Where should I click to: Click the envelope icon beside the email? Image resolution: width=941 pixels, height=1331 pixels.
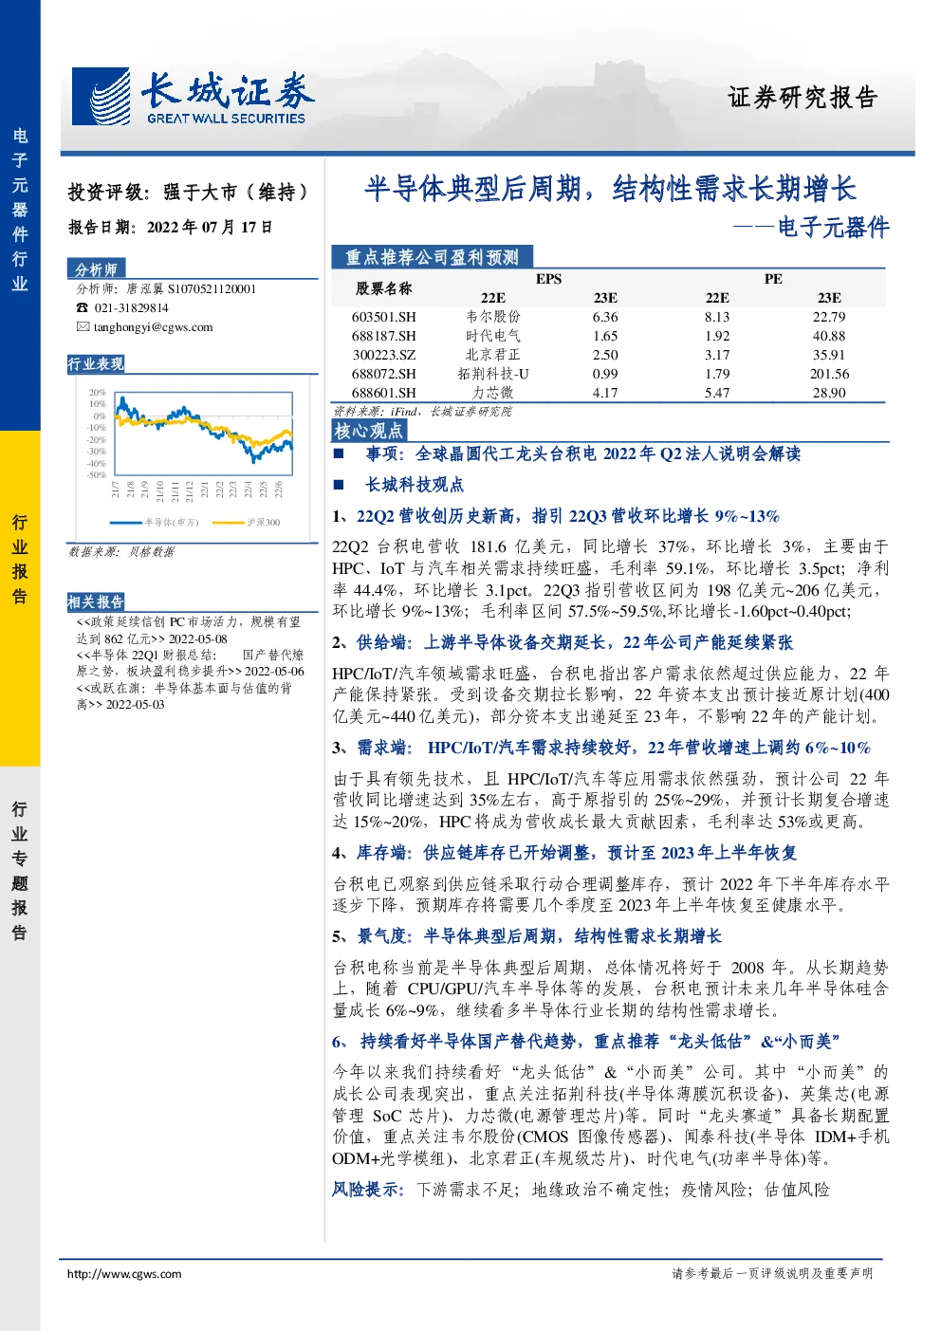tap(83, 327)
